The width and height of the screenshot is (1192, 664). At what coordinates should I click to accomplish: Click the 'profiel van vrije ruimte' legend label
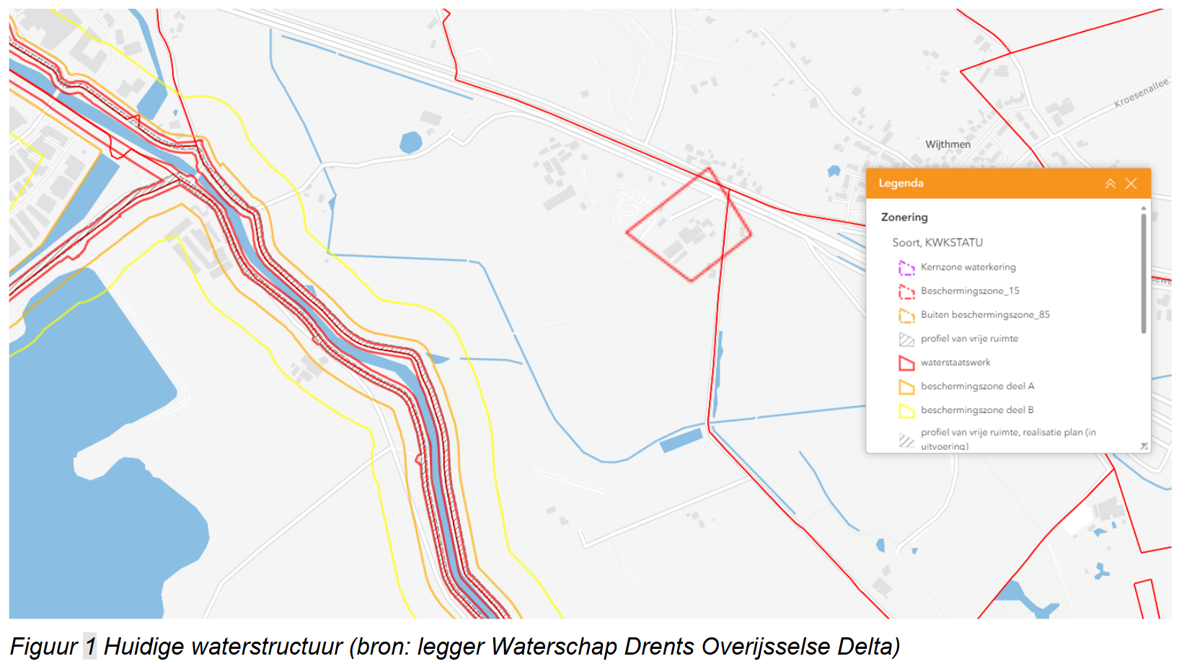(x=969, y=338)
